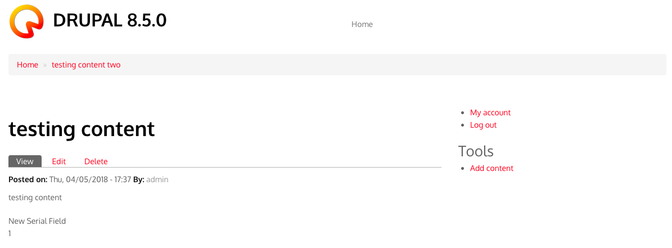This screenshot has width=672, height=248.
Task: Switch to the Edit tab
Action: [59, 161]
